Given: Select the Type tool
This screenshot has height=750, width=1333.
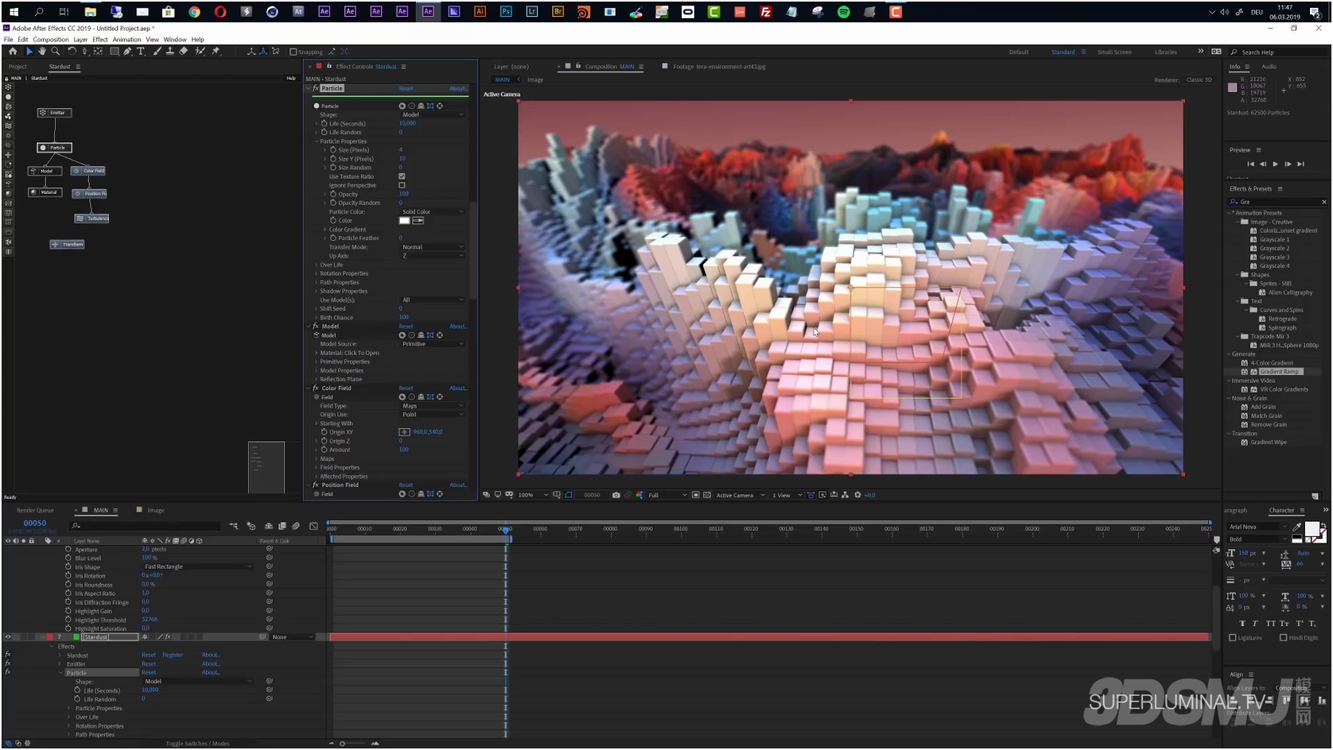Looking at the screenshot, I should (x=141, y=52).
